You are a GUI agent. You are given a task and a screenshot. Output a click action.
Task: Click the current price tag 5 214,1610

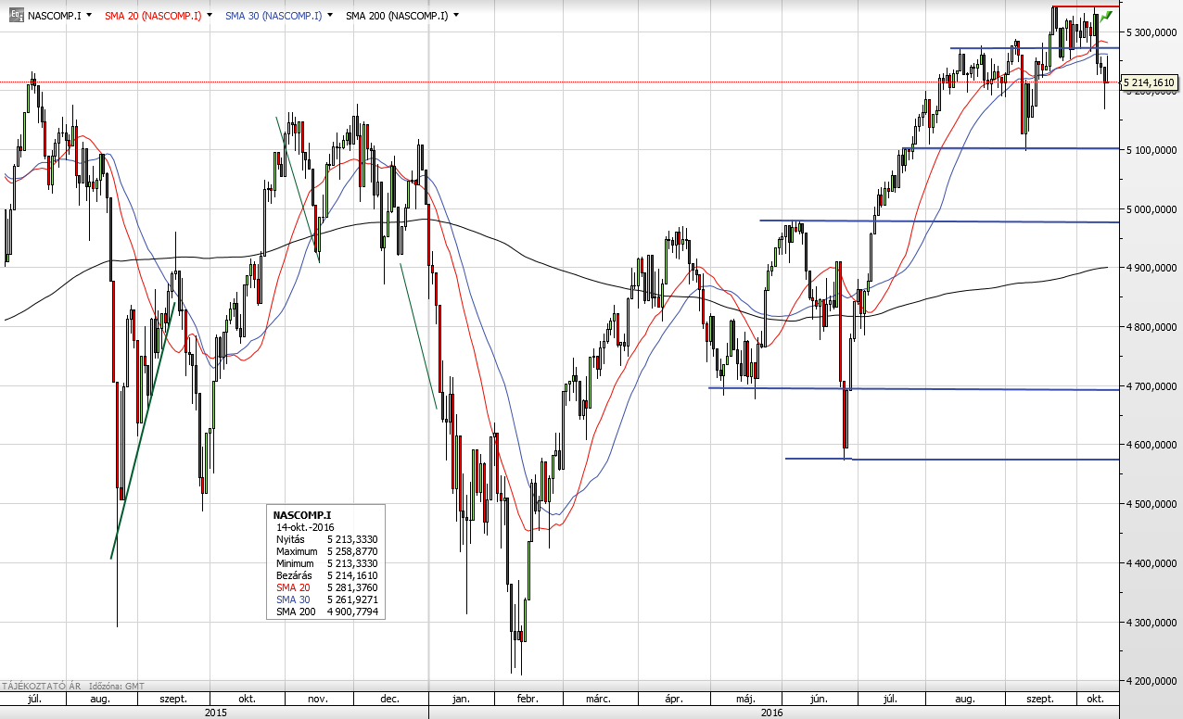(x=1150, y=82)
